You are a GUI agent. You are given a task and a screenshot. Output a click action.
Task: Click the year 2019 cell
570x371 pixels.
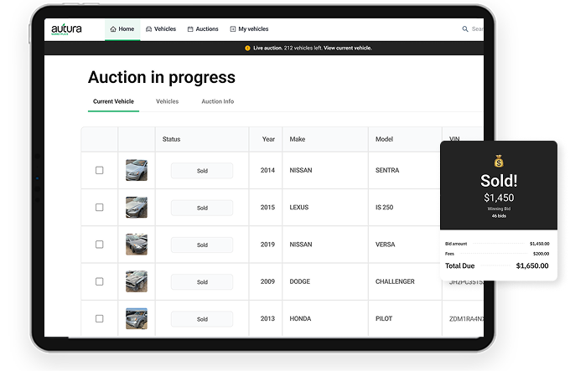(267, 245)
